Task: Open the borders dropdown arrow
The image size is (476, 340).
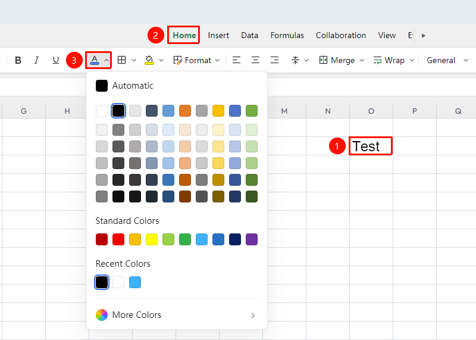Action: [x=133, y=60]
